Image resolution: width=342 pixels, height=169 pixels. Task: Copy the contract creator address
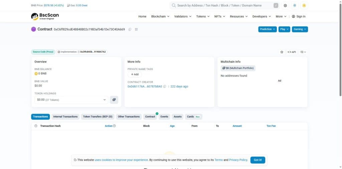165,86
